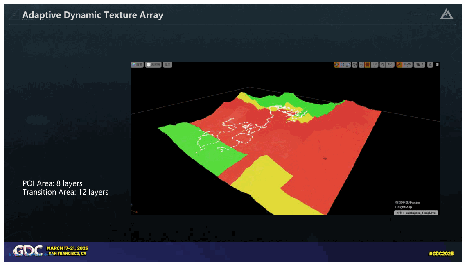Open the 显示 show flags menu
The height and width of the screenshot is (265, 465).
(167, 65)
